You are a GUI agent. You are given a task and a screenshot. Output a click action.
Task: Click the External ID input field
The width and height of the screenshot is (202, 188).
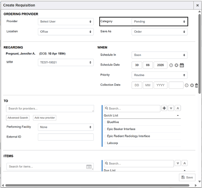[x=66, y=137]
